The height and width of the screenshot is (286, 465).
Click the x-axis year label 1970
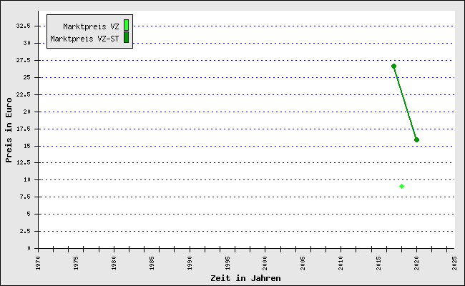tap(38, 263)
